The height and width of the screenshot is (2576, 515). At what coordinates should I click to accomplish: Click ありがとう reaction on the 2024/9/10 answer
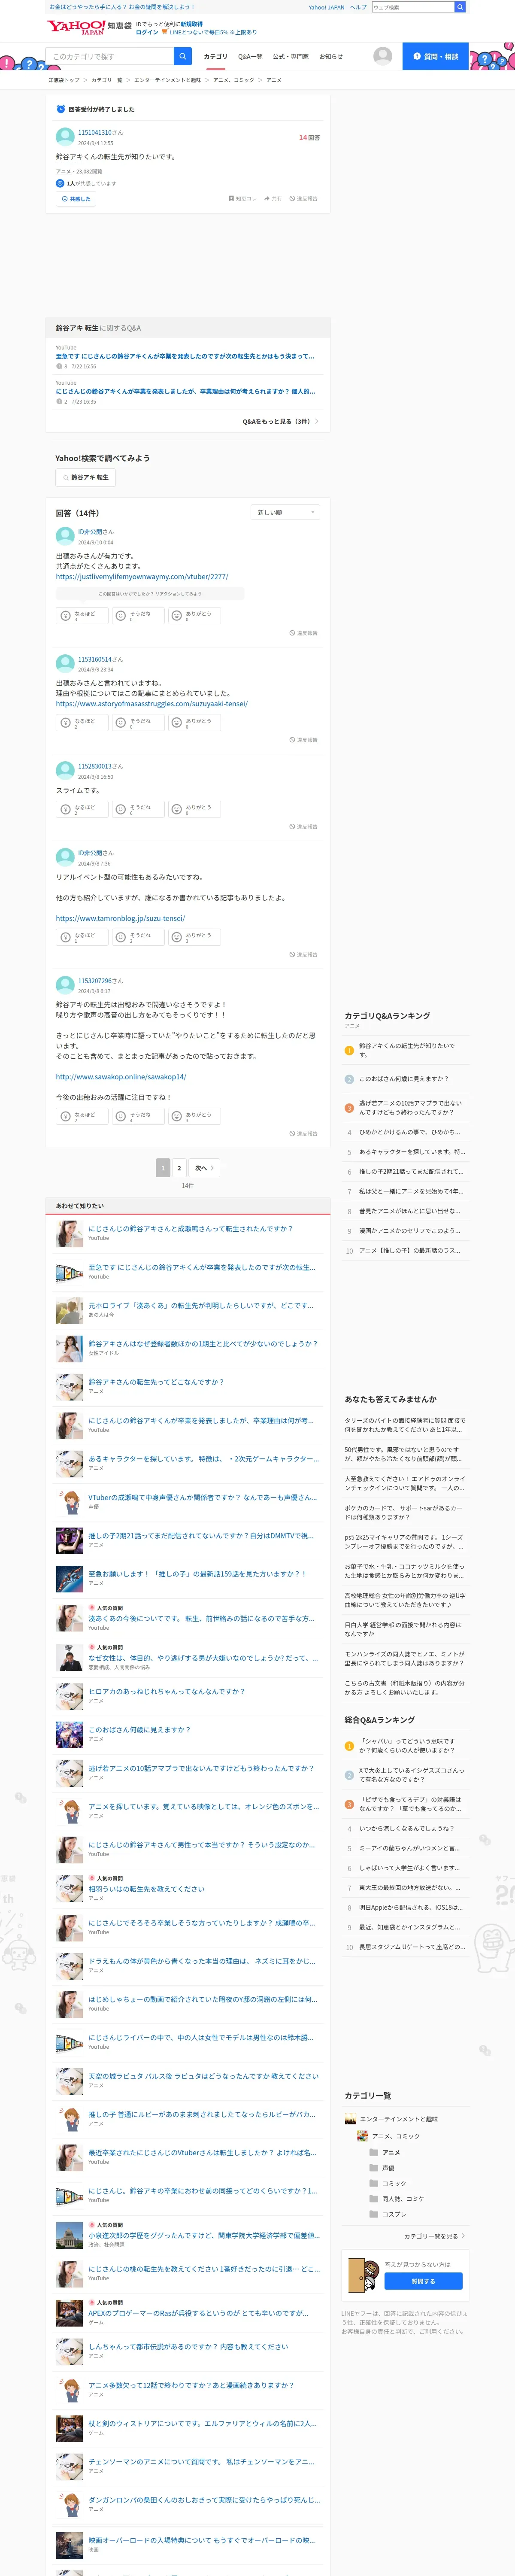coord(194,616)
